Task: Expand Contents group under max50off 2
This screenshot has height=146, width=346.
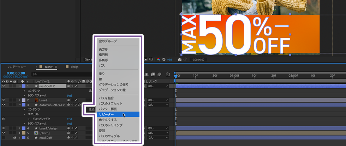Action: click(24, 91)
